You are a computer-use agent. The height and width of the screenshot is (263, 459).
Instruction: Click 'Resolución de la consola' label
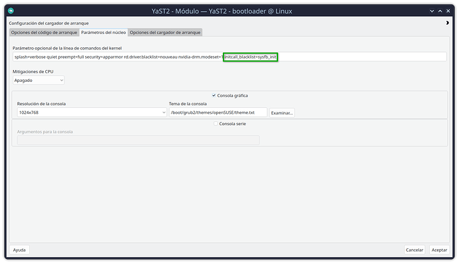click(41, 104)
